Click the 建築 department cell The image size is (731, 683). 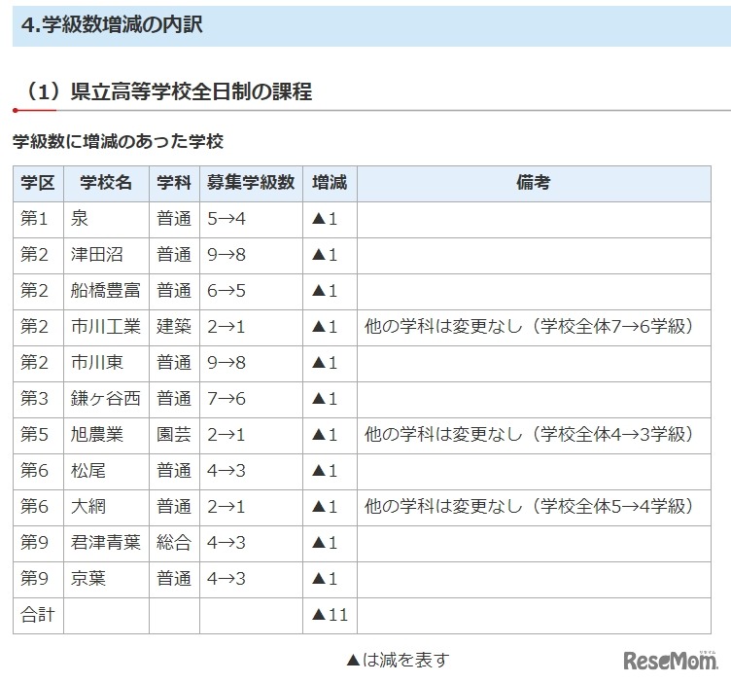point(174,327)
